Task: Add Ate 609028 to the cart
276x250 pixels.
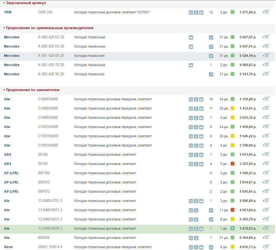Action: click(x=266, y=237)
